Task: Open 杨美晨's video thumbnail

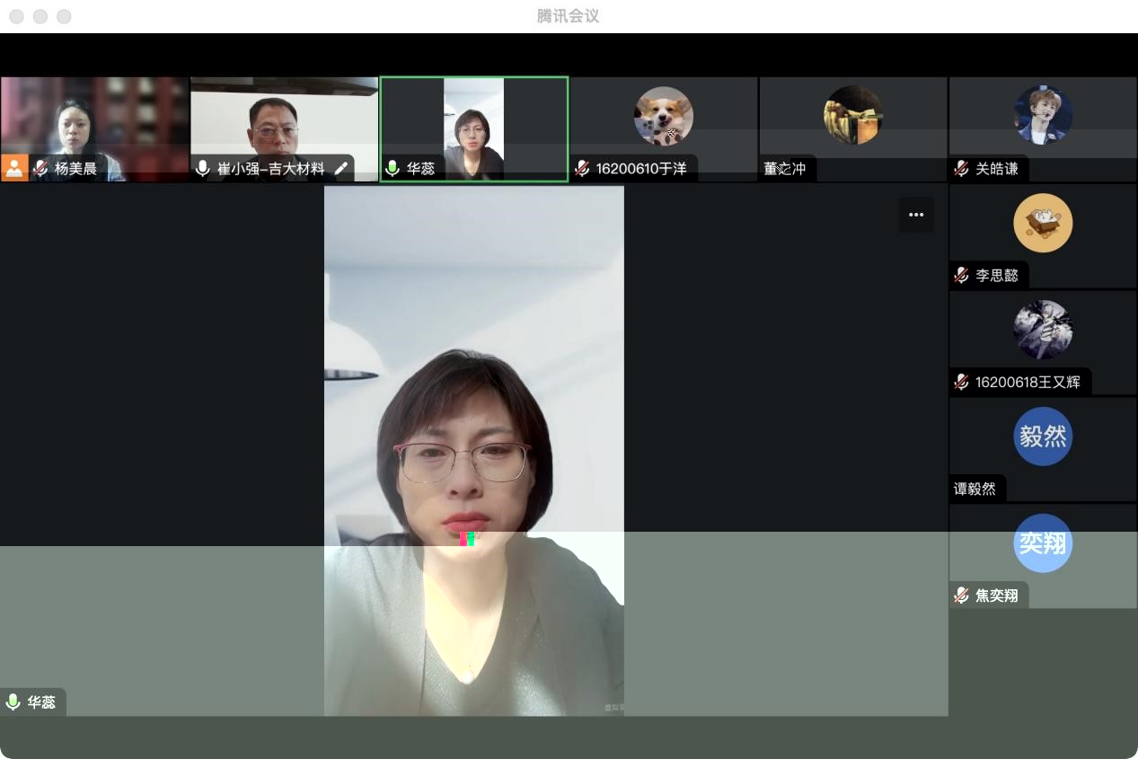Action: click(95, 129)
